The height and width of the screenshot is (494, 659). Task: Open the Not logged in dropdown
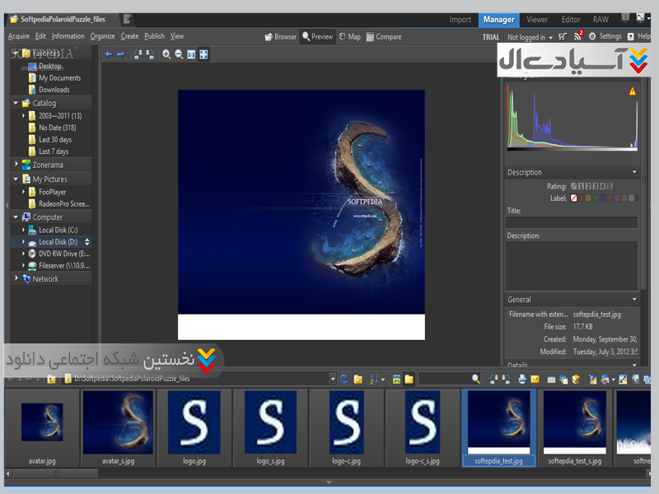point(530,37)
